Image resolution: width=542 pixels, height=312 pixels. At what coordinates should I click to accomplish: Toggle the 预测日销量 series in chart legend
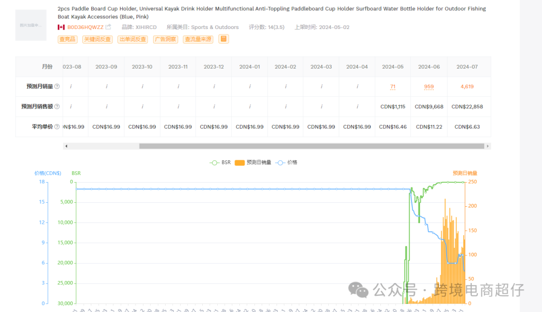click(253, 162)
